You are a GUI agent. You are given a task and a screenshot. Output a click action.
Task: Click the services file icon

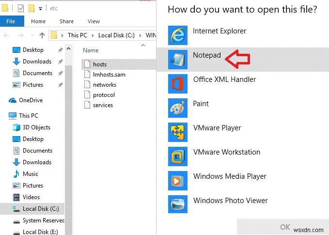[x=87, y=105]
